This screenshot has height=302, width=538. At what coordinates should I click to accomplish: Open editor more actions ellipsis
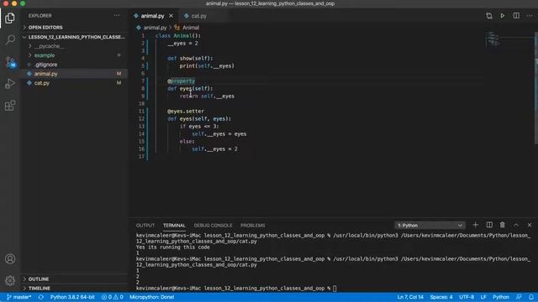coord(530,16)
